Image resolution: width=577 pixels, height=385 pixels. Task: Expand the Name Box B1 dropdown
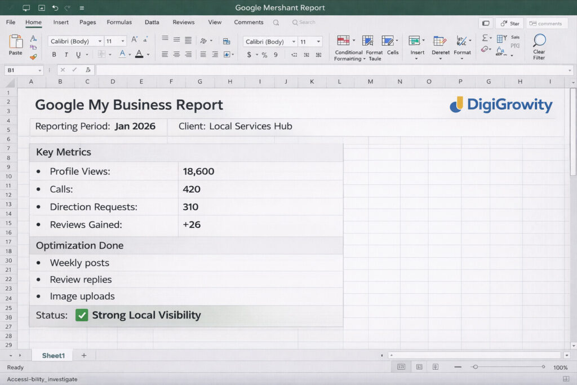pos(40,70)
